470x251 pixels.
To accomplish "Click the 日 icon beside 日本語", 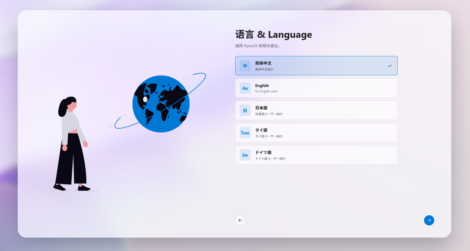I will (x=245, y=110).
